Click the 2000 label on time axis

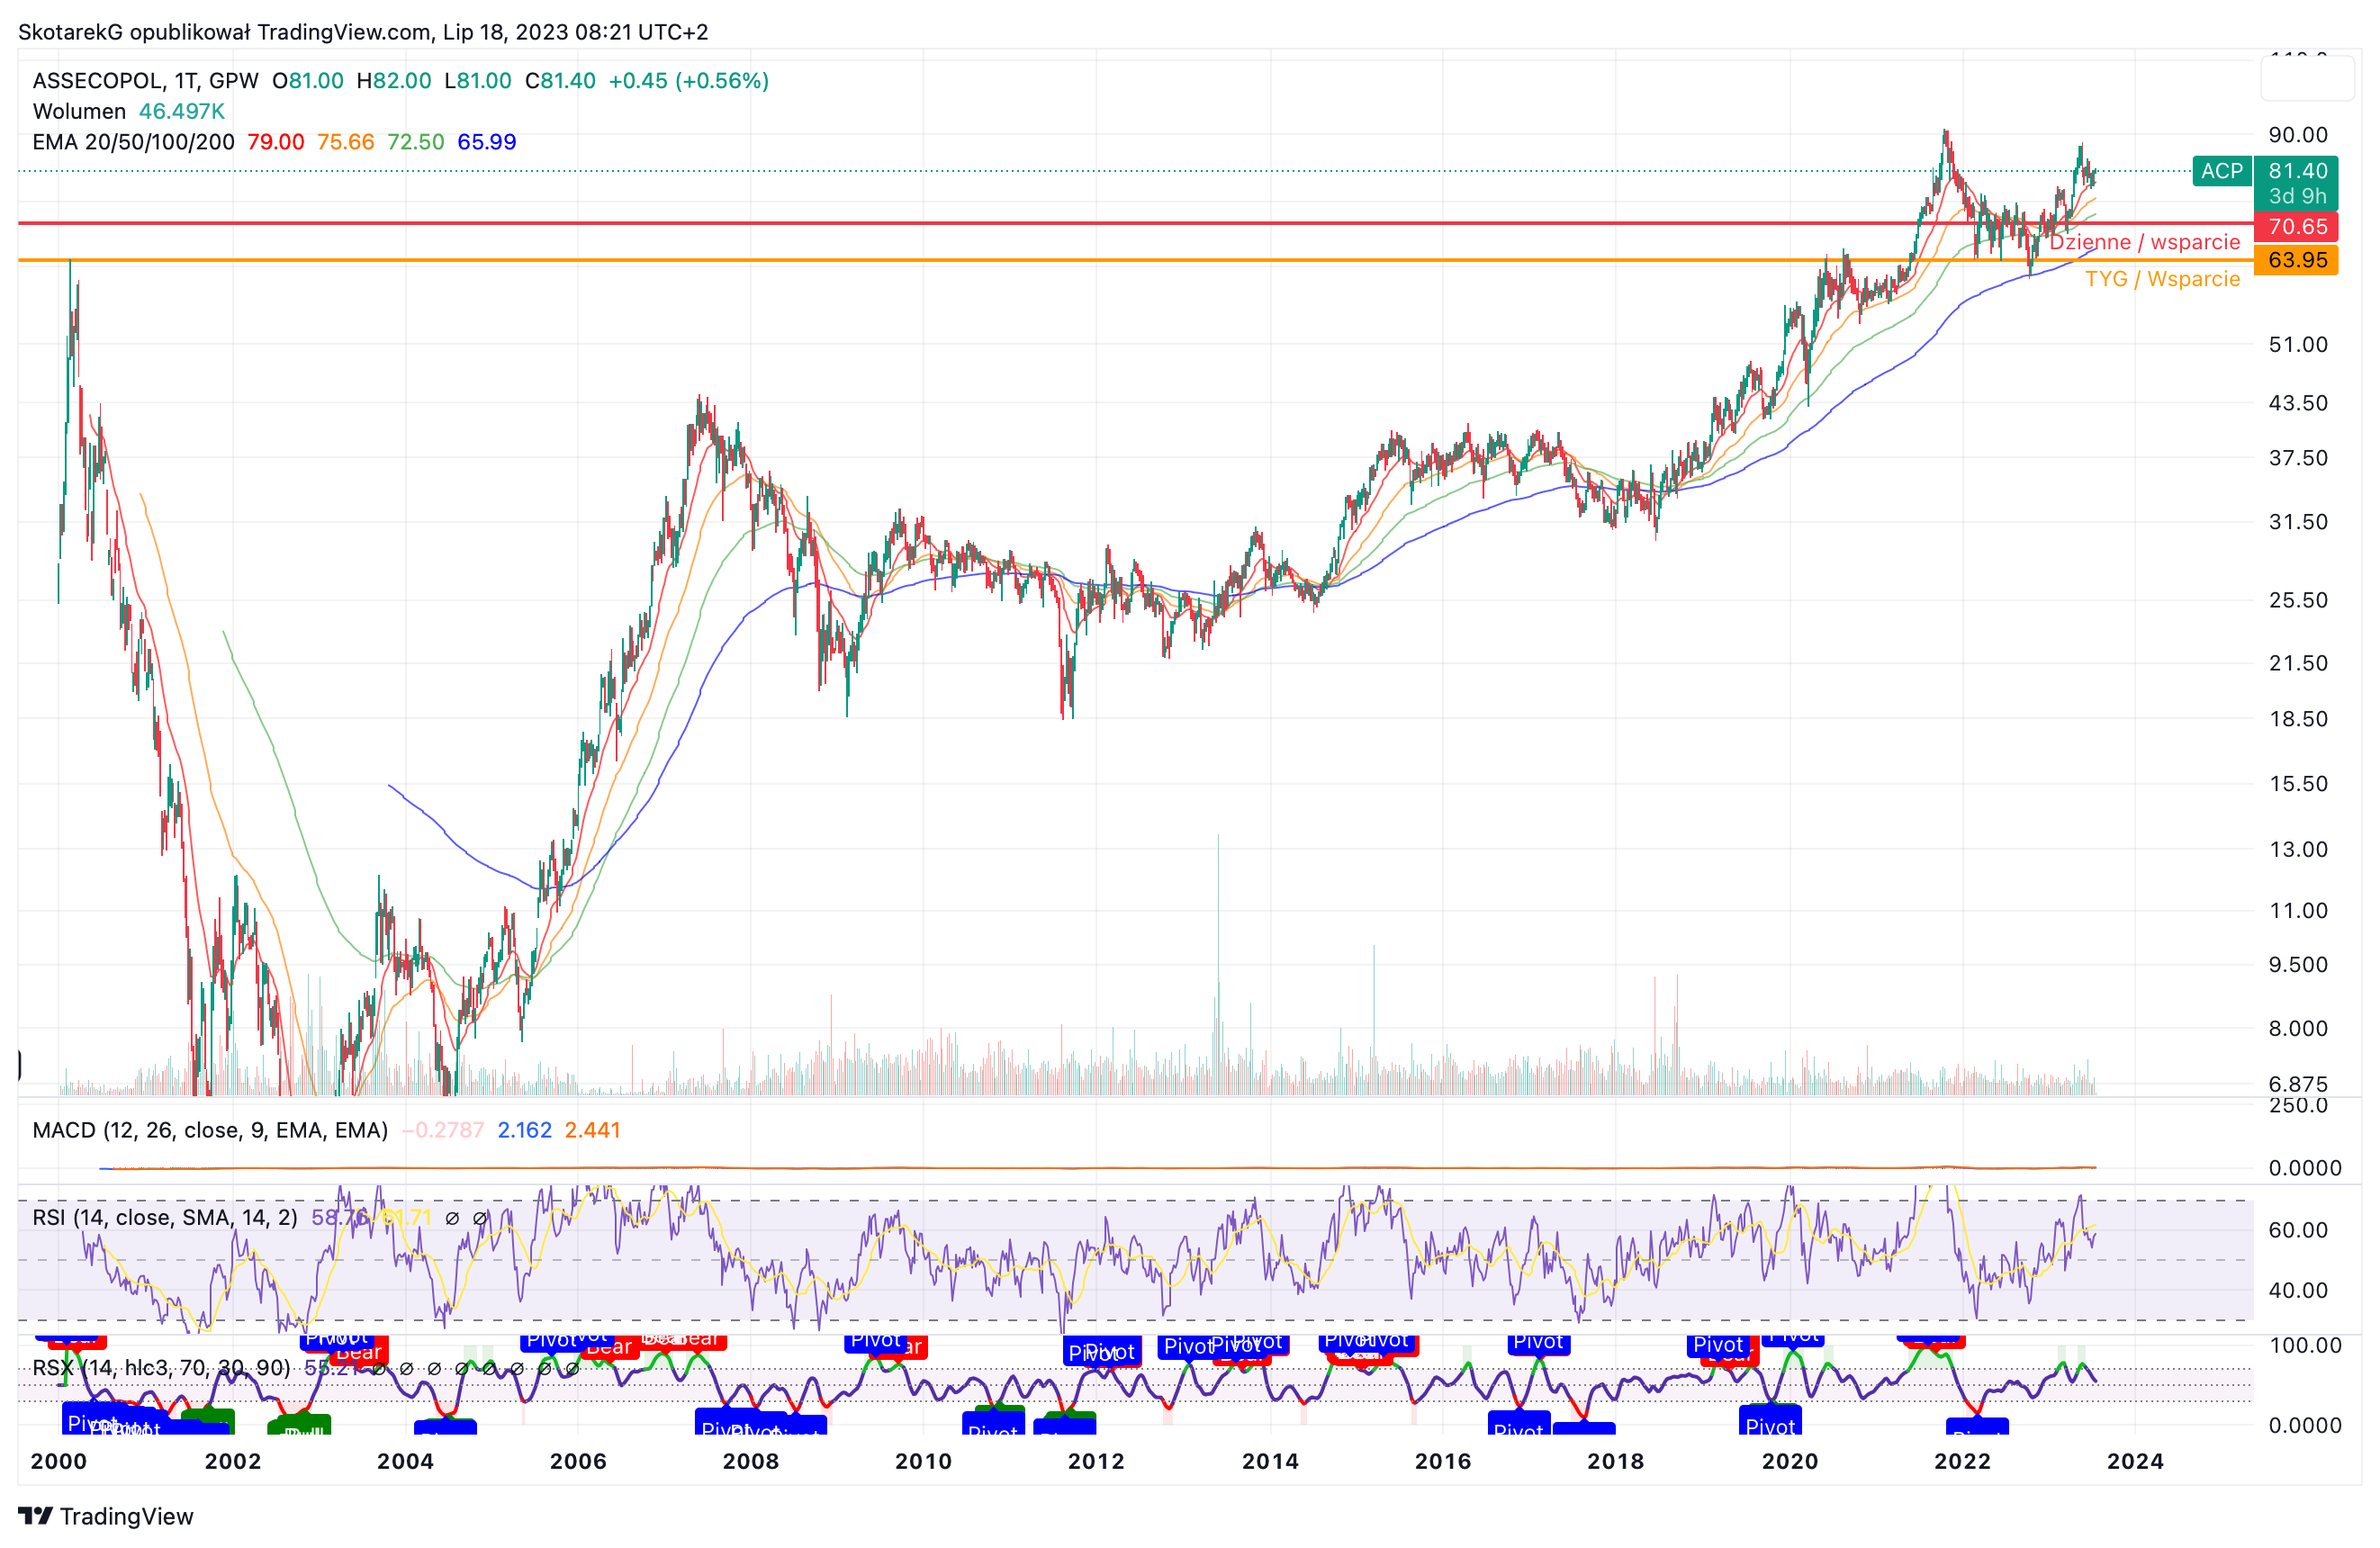[x=59, y=1461]
